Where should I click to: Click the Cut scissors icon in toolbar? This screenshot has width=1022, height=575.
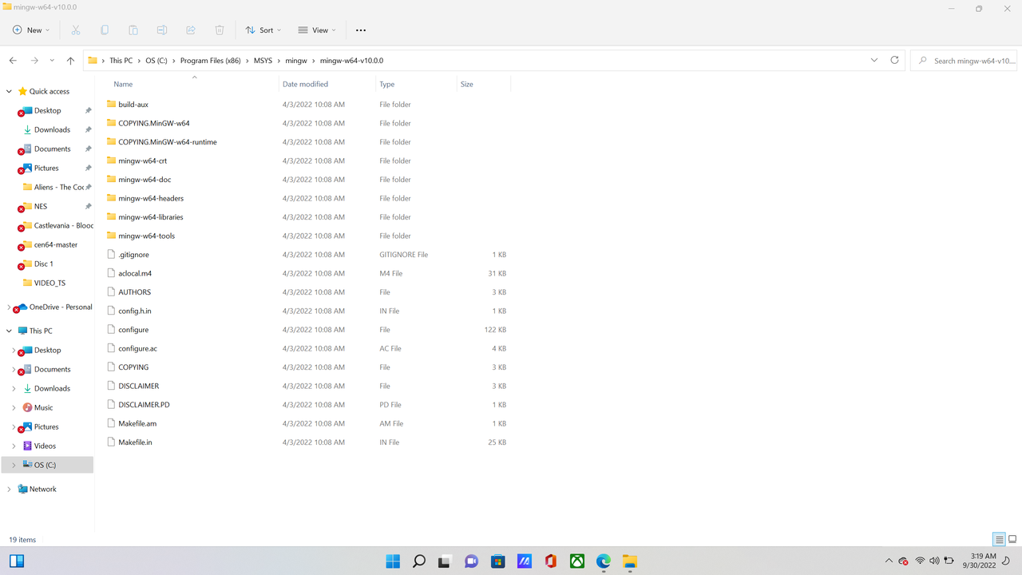coord(76,30)
